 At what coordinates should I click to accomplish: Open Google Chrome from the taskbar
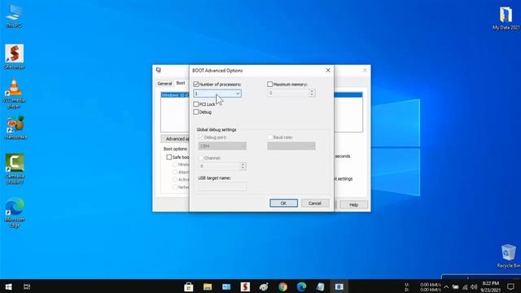pos(282,286)
